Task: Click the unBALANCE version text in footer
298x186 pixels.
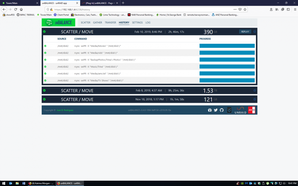Action: [149, 110]
